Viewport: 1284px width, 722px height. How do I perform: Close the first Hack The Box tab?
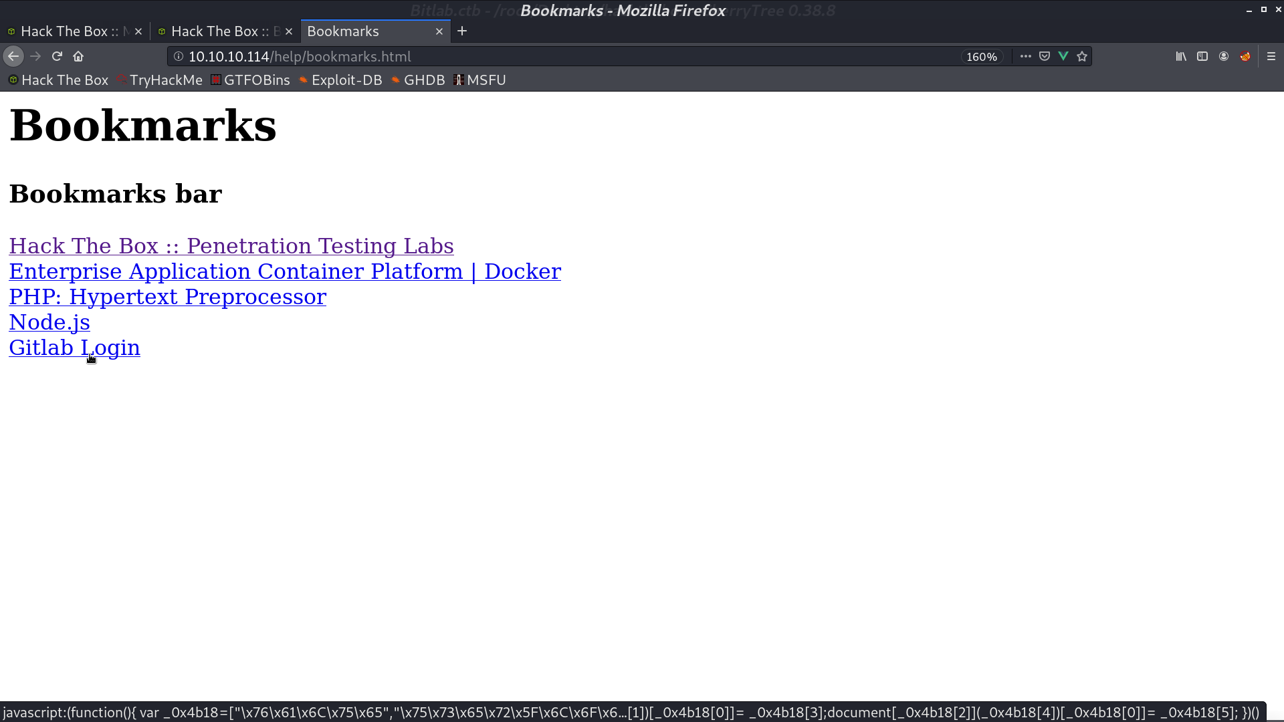[x=138, y=31]
